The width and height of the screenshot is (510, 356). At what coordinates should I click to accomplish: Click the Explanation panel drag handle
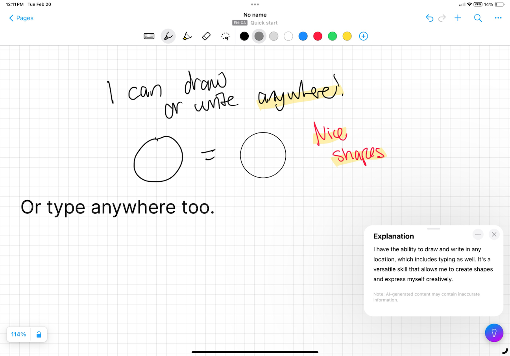coord(434,229)
